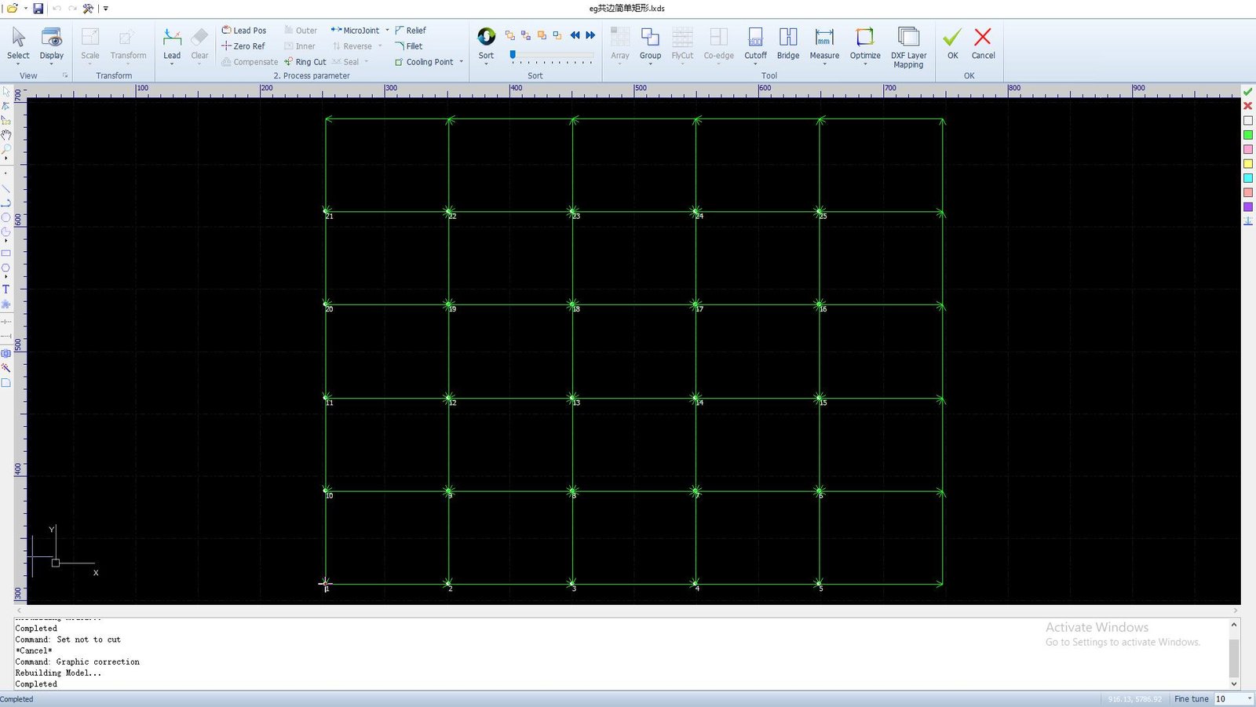Jump to previous sort step (rewind arrows)

pos(575,35)
